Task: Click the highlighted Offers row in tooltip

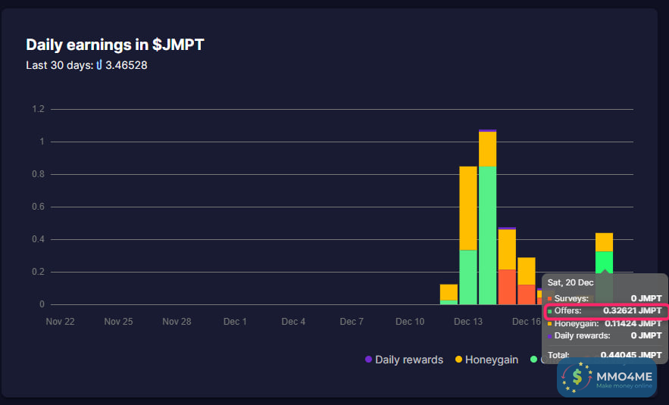Action: click(x=605, y=310)
